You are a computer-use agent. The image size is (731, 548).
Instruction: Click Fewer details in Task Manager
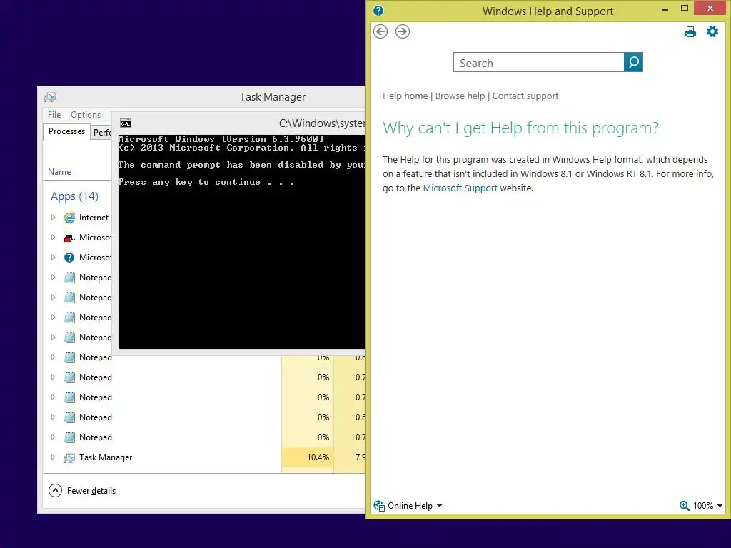(91, 491)
